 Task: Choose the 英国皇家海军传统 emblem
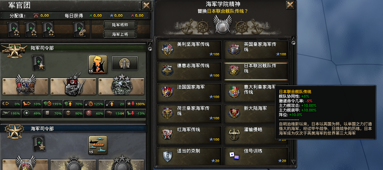234,50
